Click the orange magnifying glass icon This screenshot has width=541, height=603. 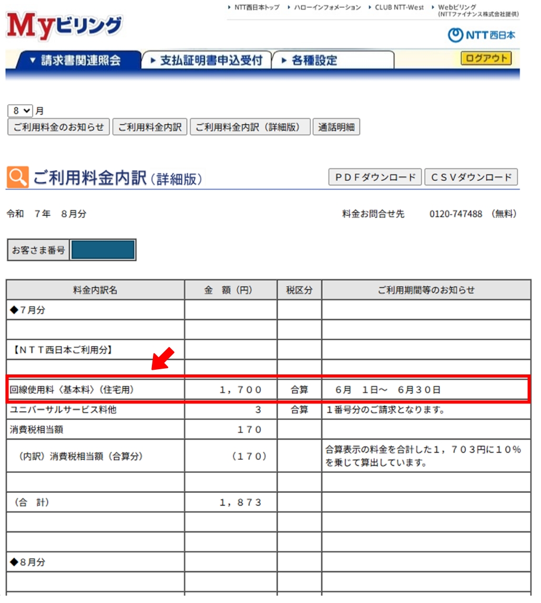click(17, 177)
